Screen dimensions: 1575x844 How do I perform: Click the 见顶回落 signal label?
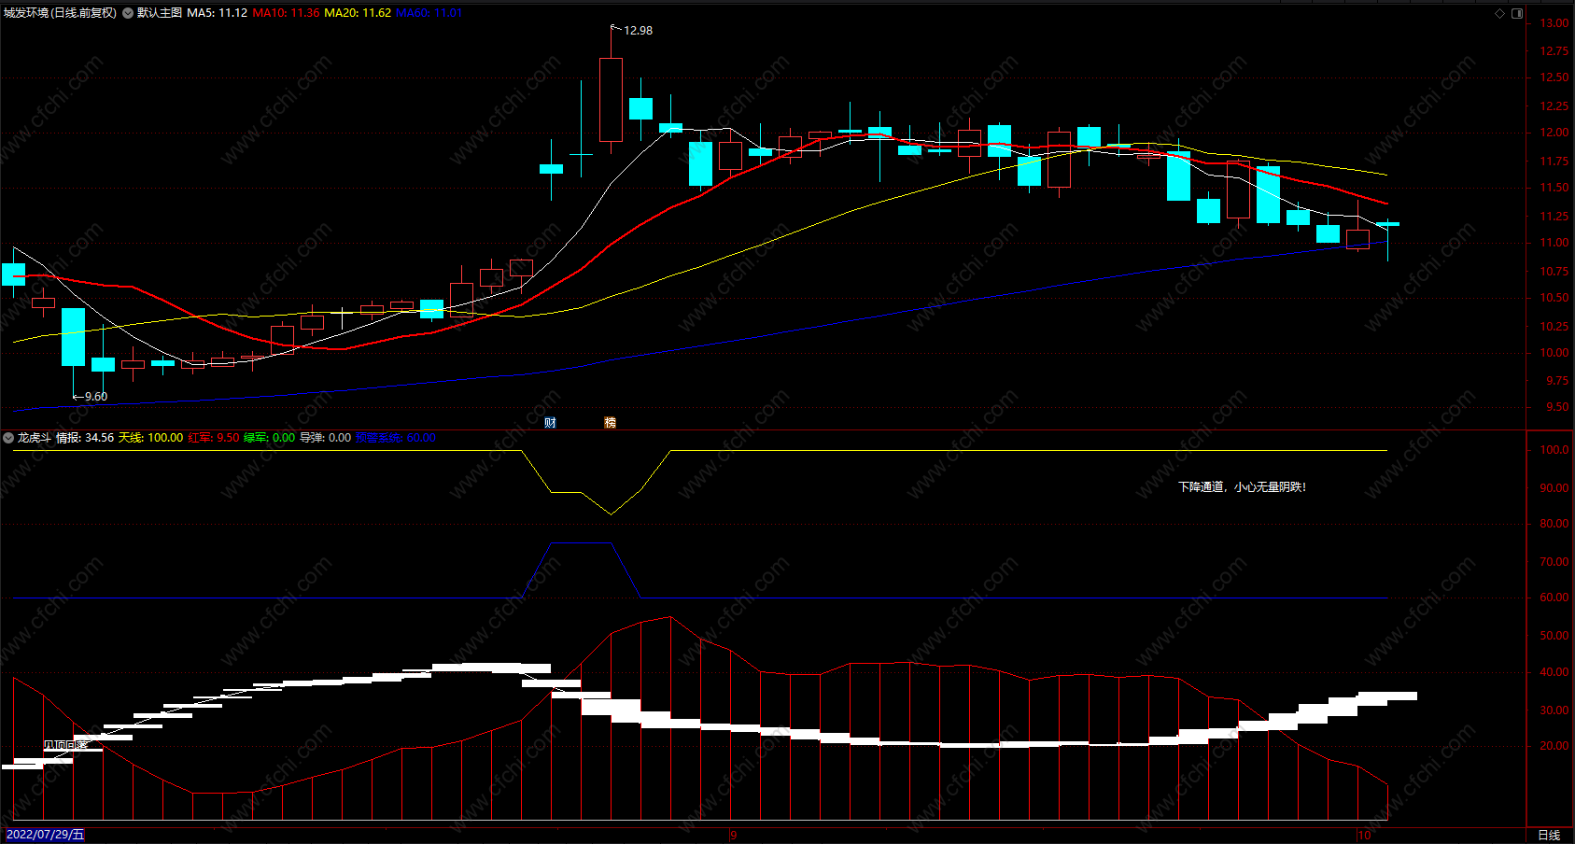[65, 745]
